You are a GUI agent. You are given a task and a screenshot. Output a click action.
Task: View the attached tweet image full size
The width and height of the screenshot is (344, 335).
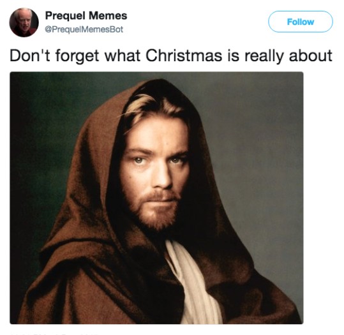pos(156,198)
